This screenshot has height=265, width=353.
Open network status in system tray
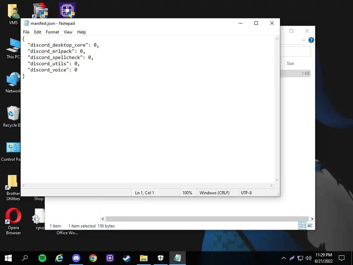point(300,258)
